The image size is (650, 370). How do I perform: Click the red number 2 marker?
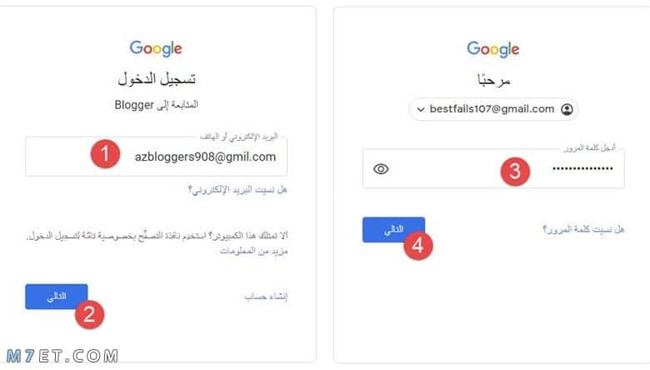pos(89,314)
